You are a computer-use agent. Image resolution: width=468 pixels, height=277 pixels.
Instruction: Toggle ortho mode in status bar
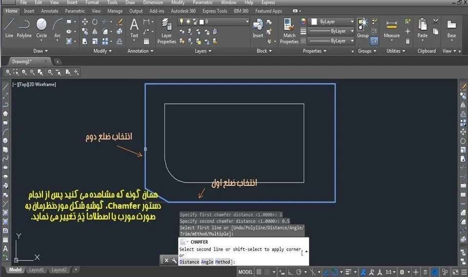click(x=290, y=272)
